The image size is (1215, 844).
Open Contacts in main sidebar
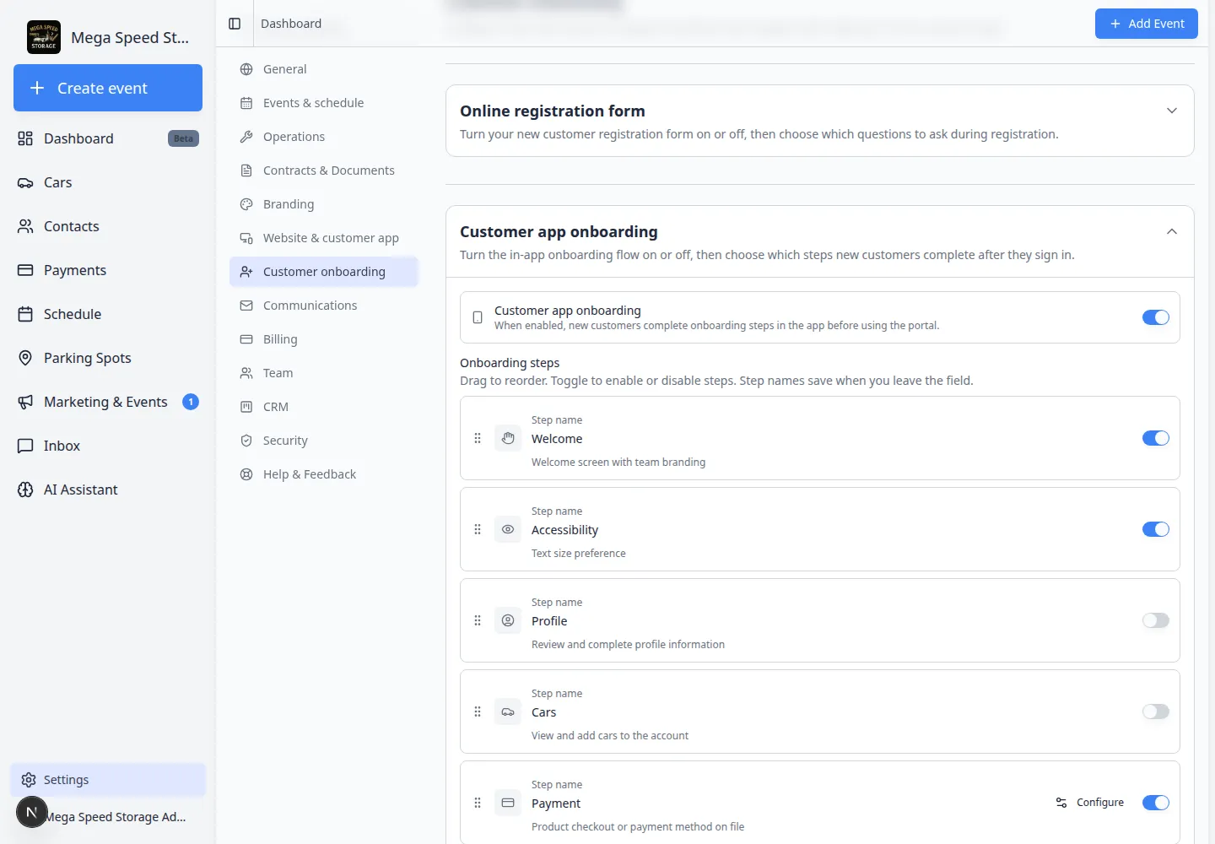point(108,226)
